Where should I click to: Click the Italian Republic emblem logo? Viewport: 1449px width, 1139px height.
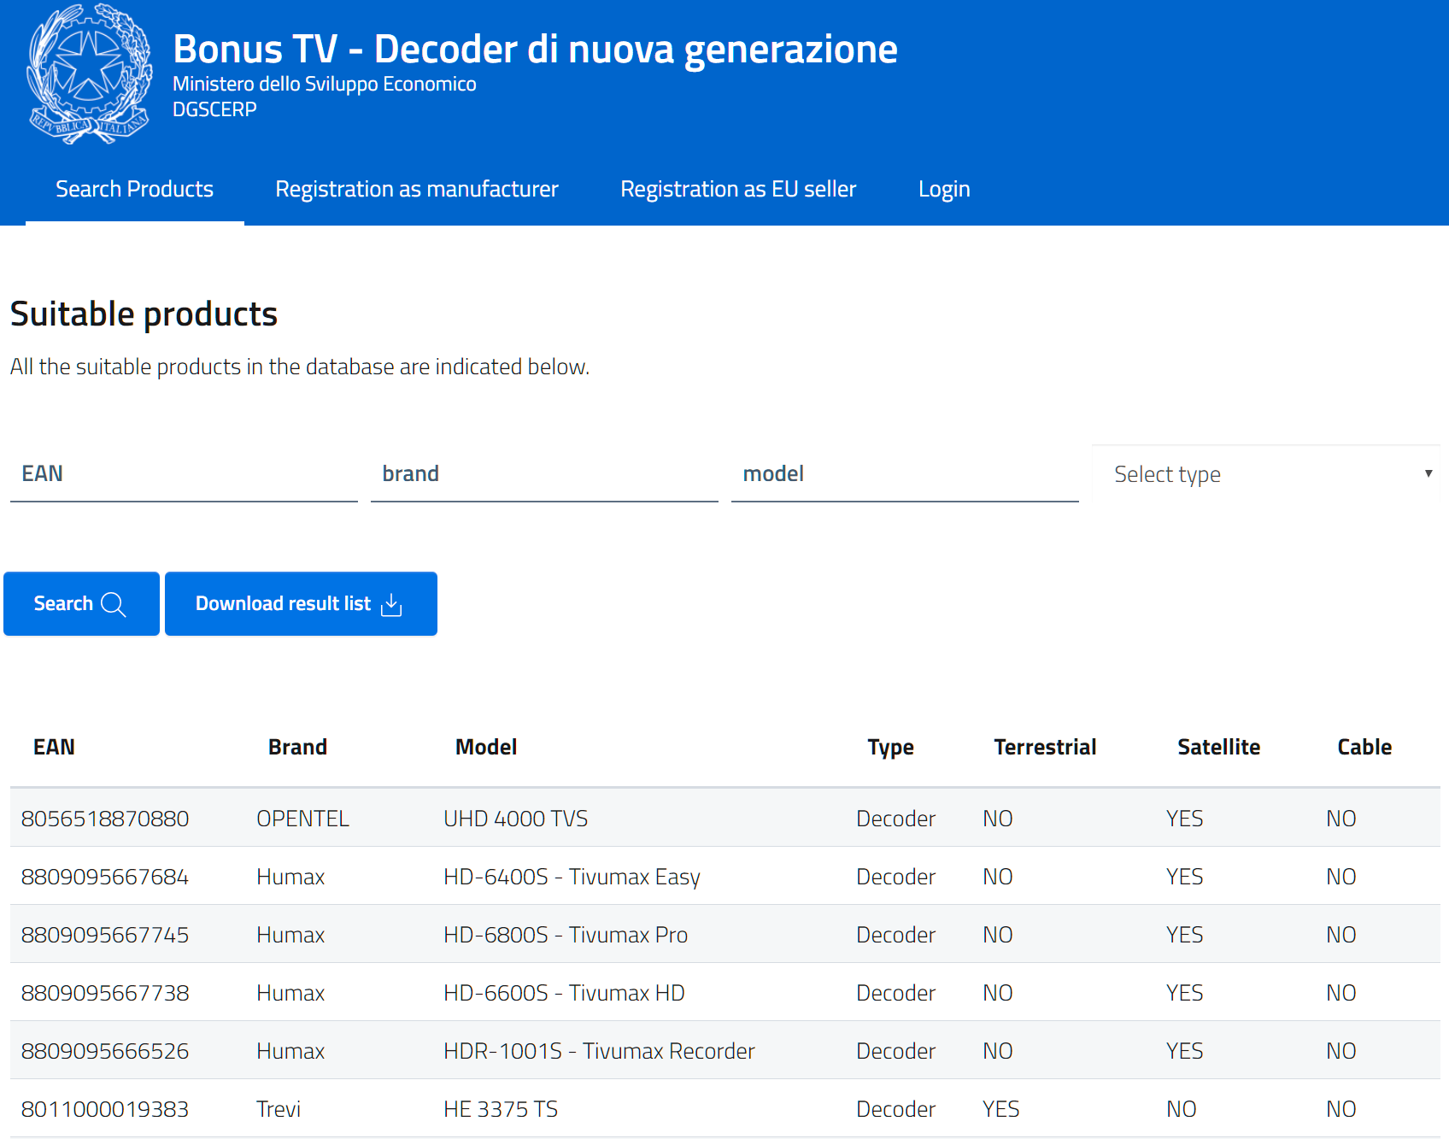tap(90, 74)
